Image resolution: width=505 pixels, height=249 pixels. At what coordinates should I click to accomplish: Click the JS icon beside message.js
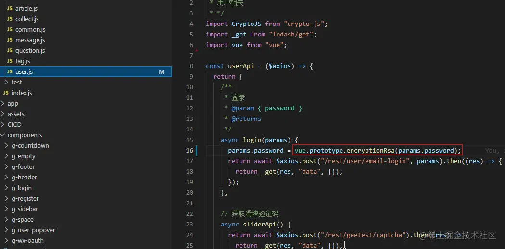click(10, 40)
